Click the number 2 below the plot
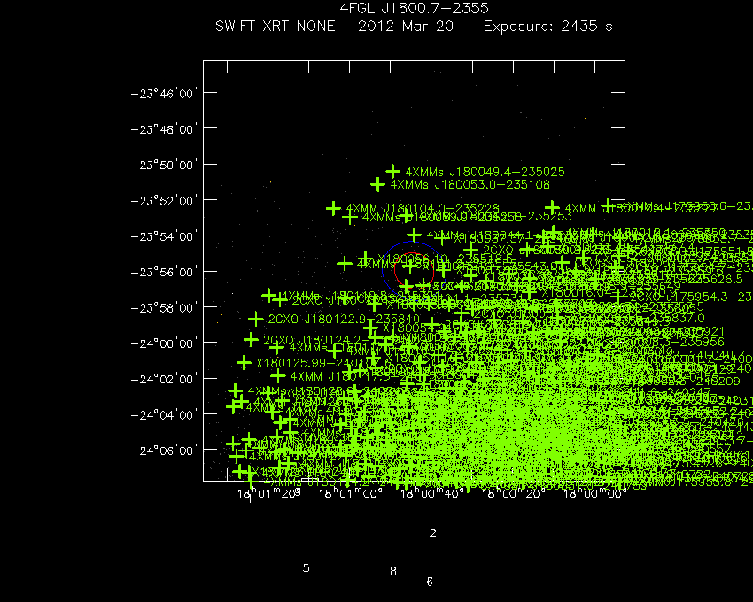753x602 pixels. click(x=432, y=533)
